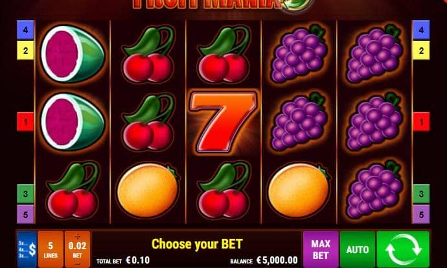
Task: Change the 5 LINES setting
Action: pos(51,249)
